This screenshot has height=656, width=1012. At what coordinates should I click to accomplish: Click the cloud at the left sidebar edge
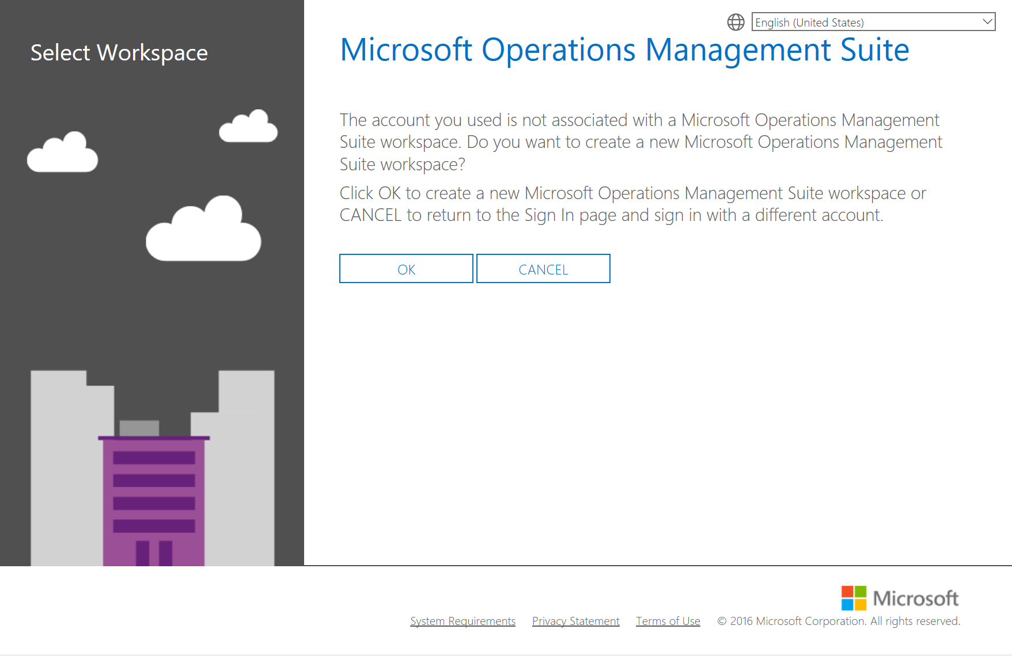[62, 153]
